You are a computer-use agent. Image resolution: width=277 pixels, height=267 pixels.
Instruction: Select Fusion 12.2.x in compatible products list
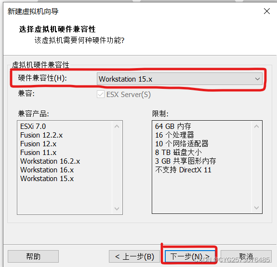[41, 135]
